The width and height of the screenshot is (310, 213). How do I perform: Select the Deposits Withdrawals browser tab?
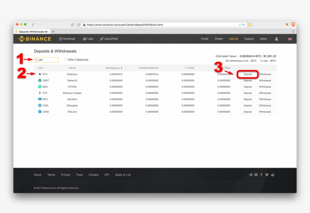point(32,31)
